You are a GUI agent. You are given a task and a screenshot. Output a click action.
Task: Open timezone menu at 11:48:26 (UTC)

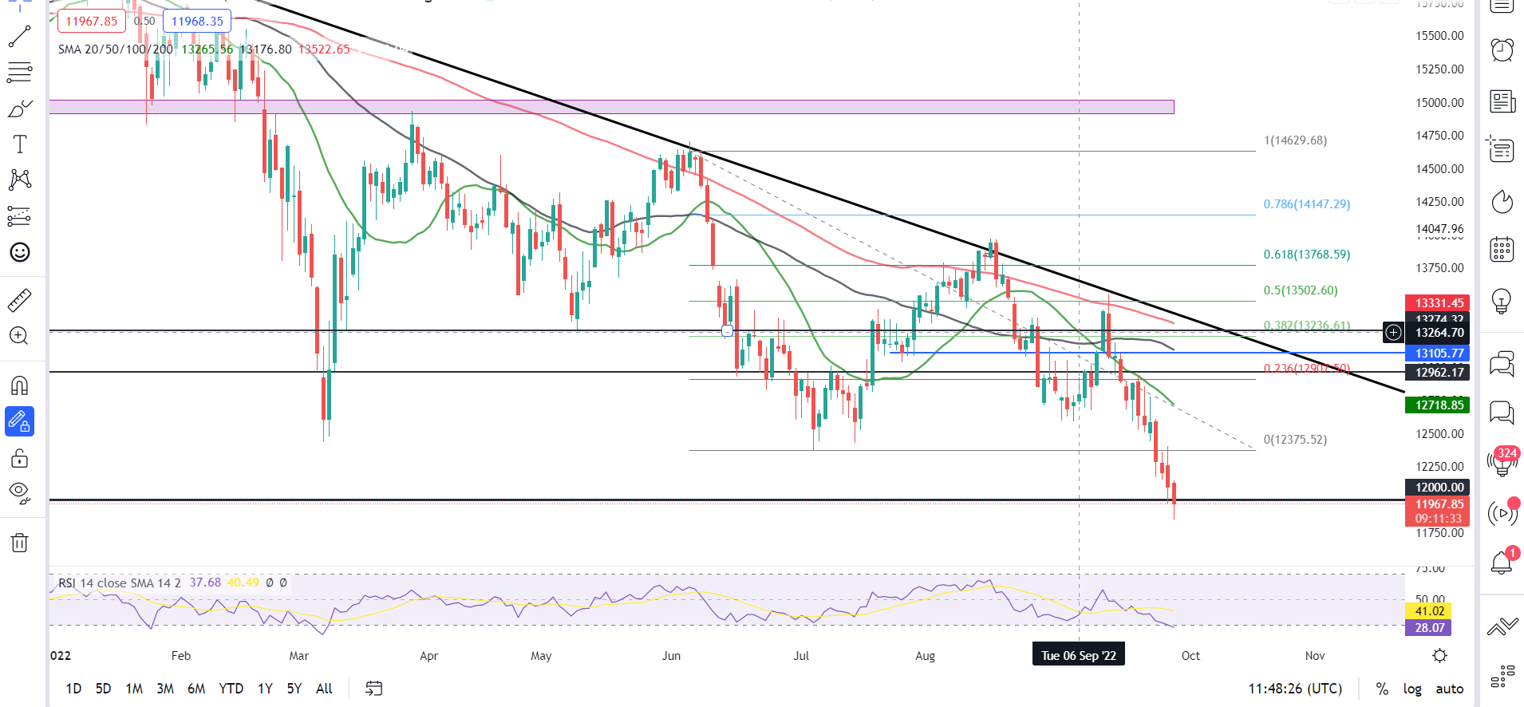tap(1295, 689)
